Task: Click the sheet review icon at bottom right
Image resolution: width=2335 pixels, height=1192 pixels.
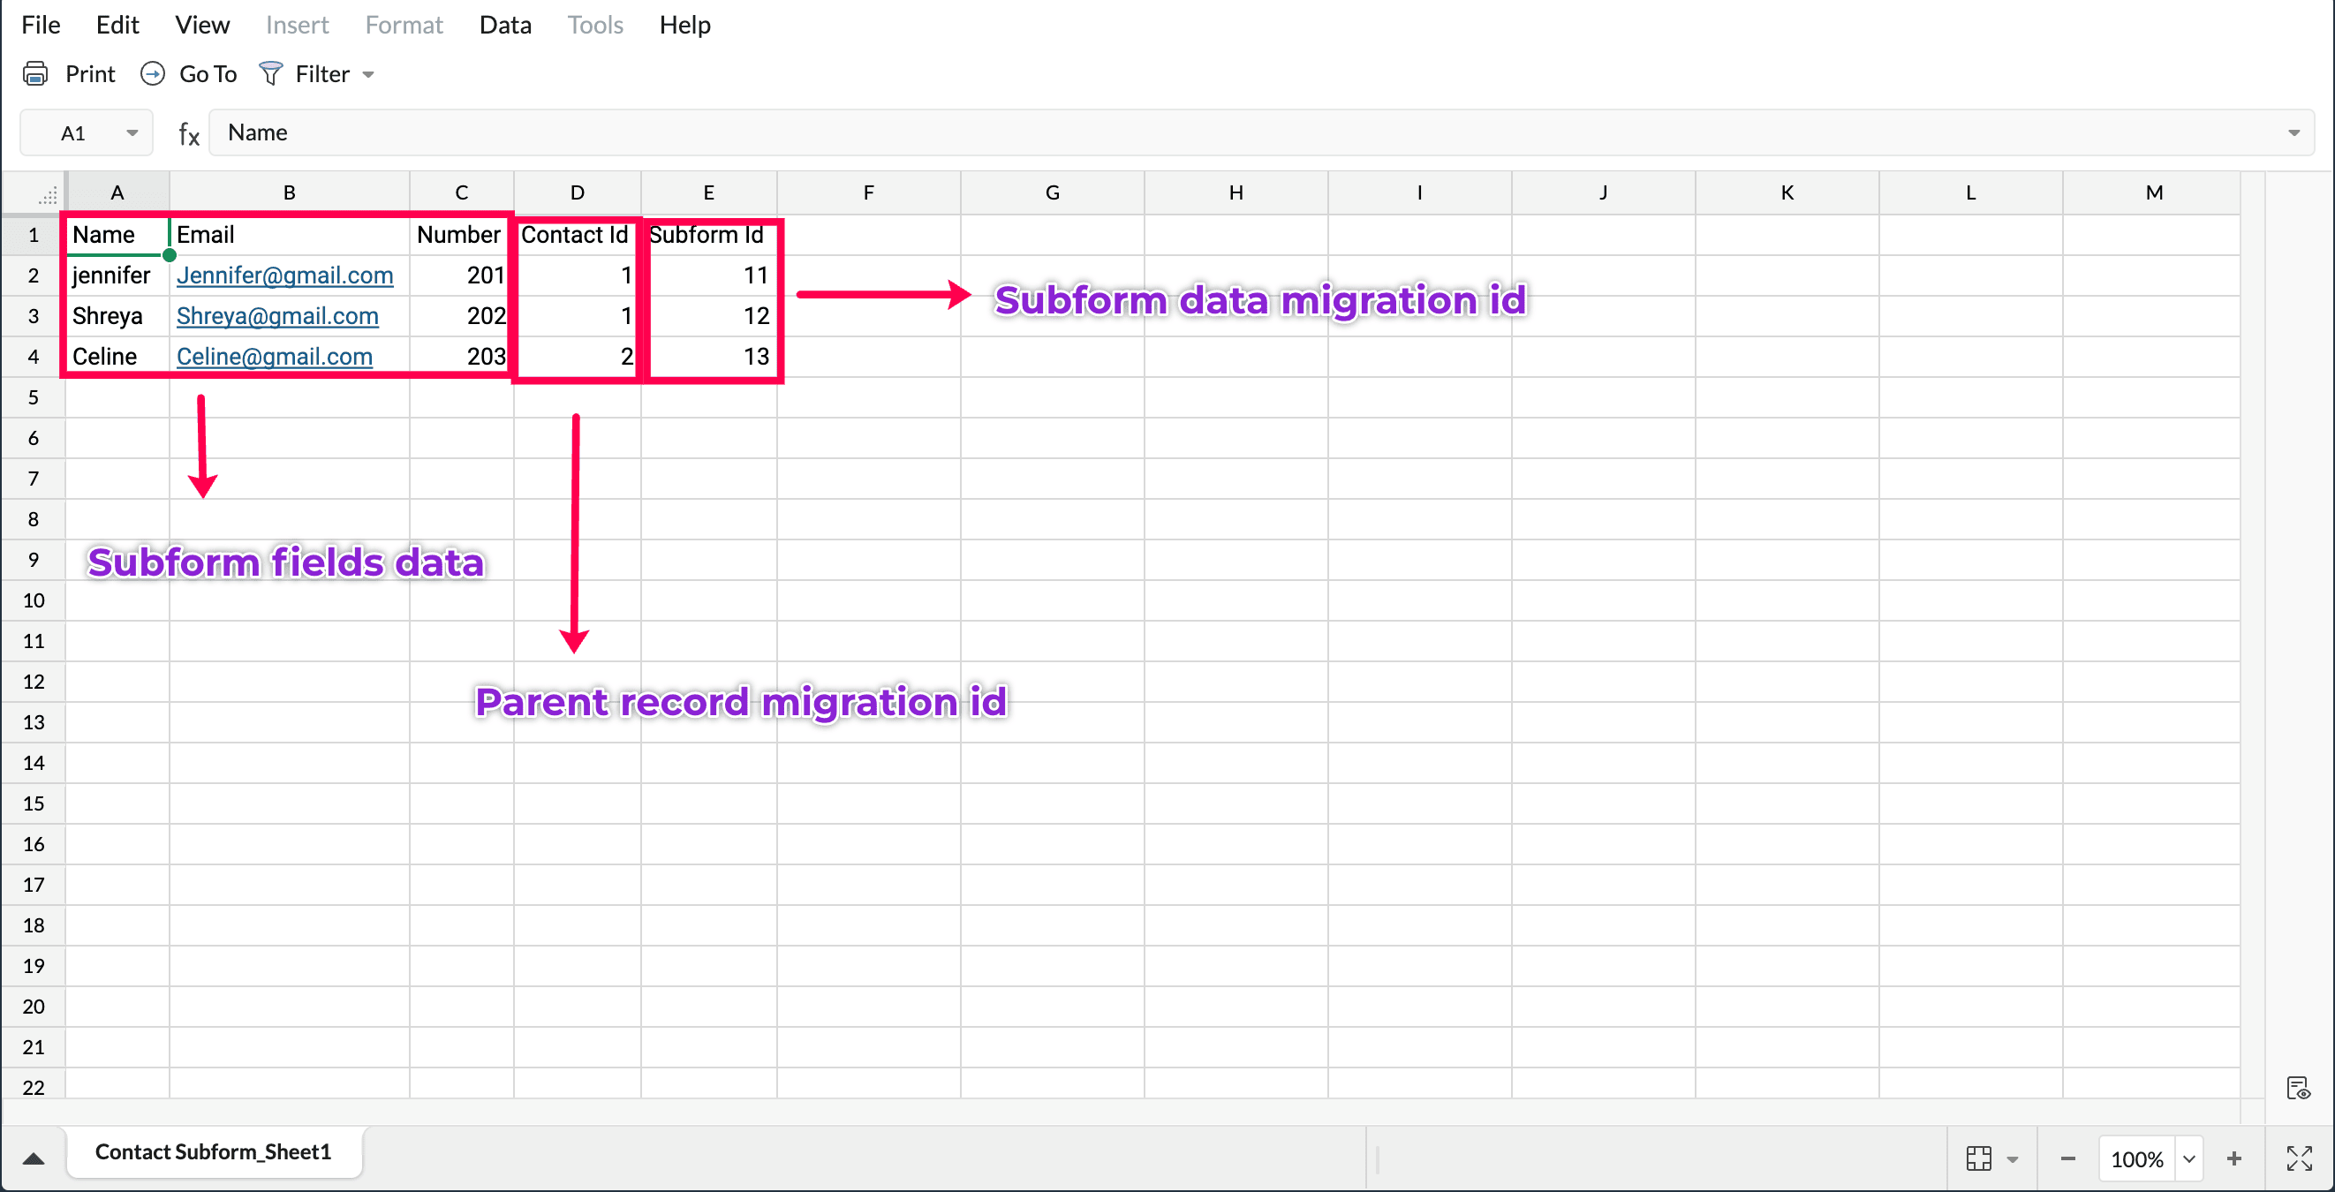Action: coord(2297,1088)
